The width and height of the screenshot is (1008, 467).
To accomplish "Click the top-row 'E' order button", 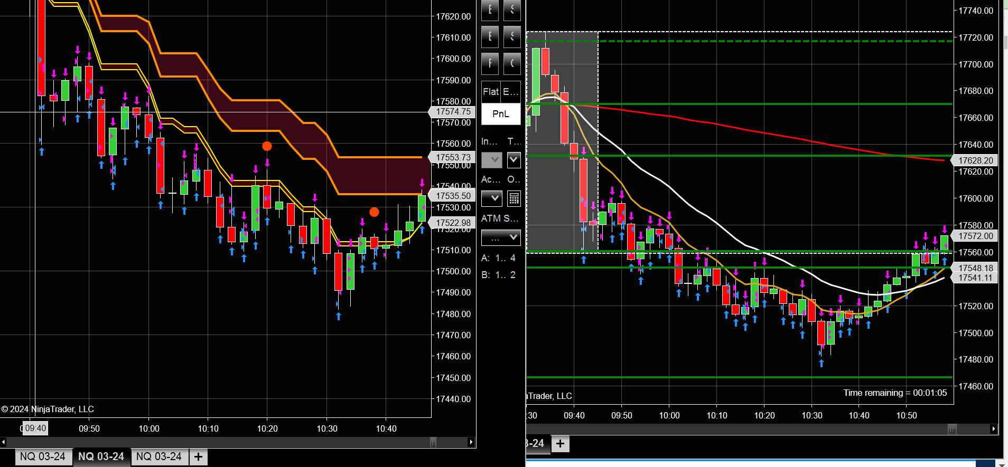I will [490, 9].
